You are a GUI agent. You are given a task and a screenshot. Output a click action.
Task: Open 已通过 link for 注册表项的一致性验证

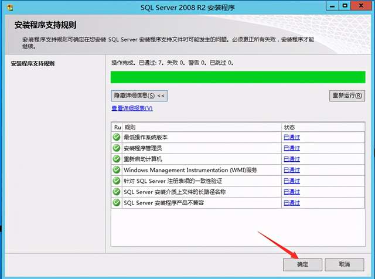(x=292, y=181)
